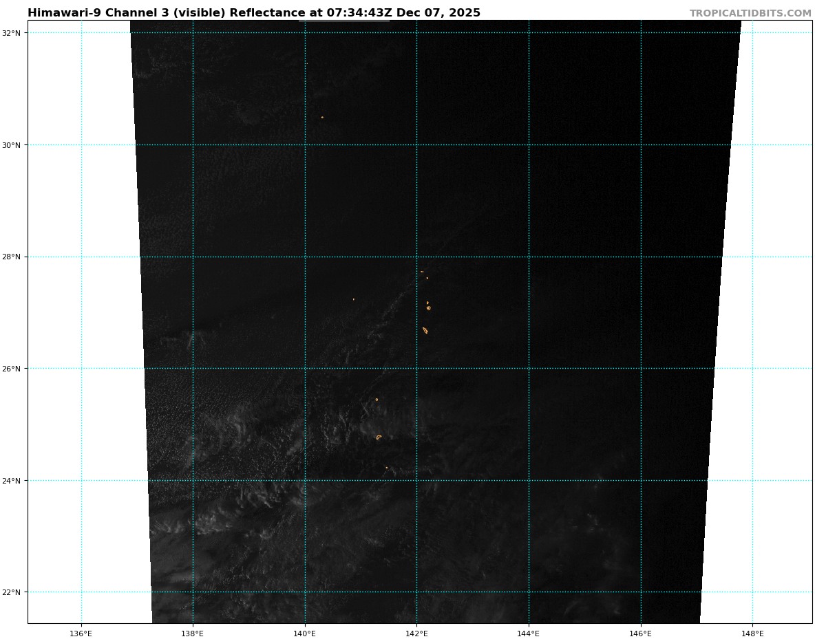The height and width of the screenshot is (639, 826).
Task: Click the TROPICALTIDBITS.COM watermark
Action: (x=750, y=14)
